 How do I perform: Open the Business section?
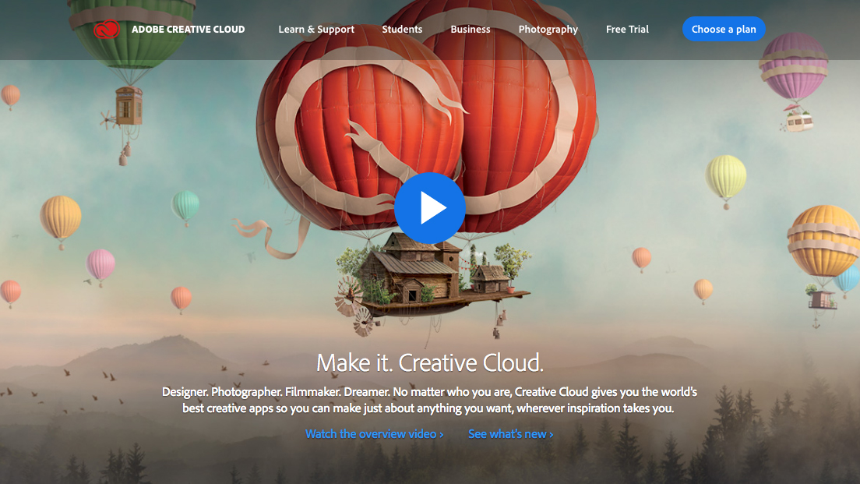pos(471,29)
